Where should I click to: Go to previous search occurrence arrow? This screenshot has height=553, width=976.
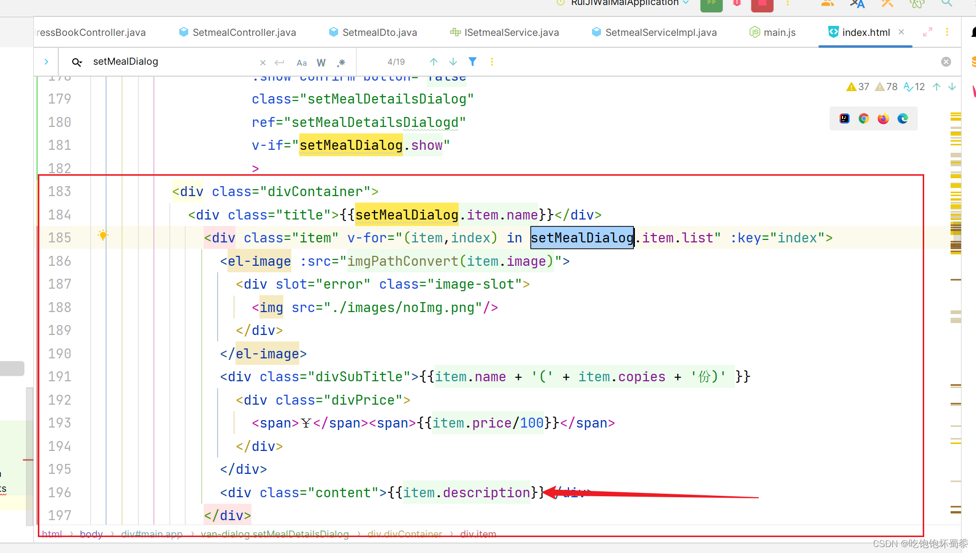pyautogui.click(x=434, y=62)
